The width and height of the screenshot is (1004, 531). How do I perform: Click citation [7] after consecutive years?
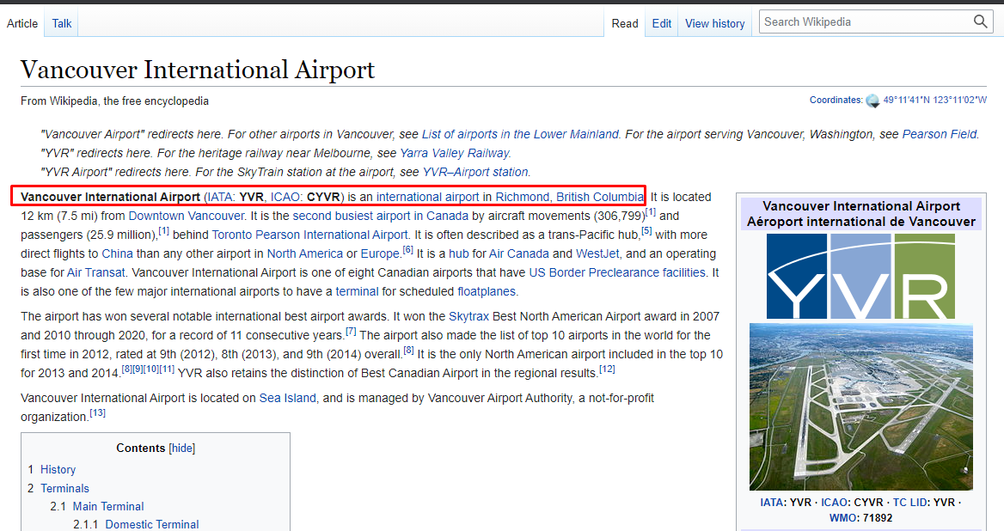pyautogui.click(x=351, y=331)
